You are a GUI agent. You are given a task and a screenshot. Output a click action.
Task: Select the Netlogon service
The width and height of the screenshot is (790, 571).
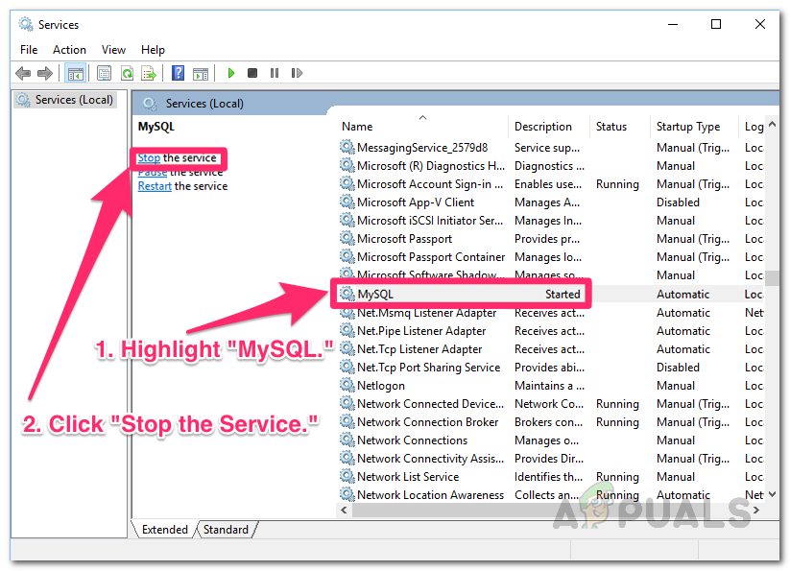pyautogui.click(x=381, y=386)
